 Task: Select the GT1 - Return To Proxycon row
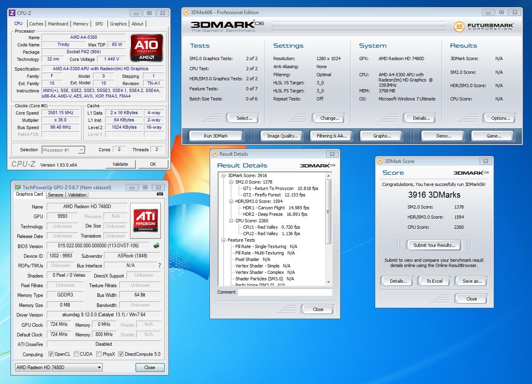point(281,188)
